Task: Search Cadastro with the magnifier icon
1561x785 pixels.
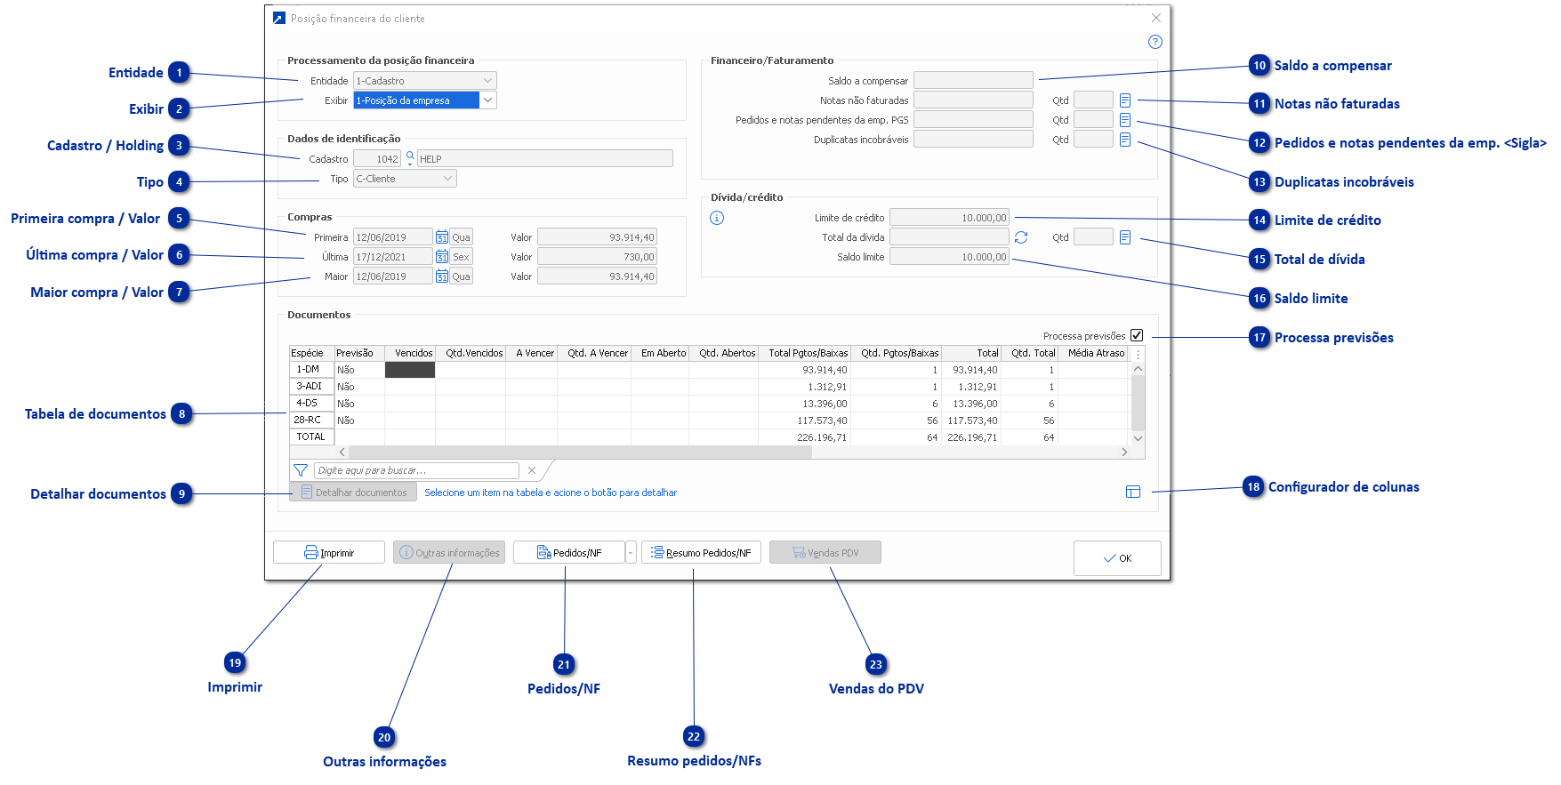Action: [x=410, y=158]
